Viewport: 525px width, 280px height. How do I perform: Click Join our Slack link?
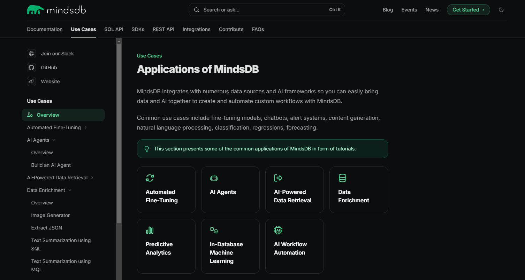[x=57, y=54]
